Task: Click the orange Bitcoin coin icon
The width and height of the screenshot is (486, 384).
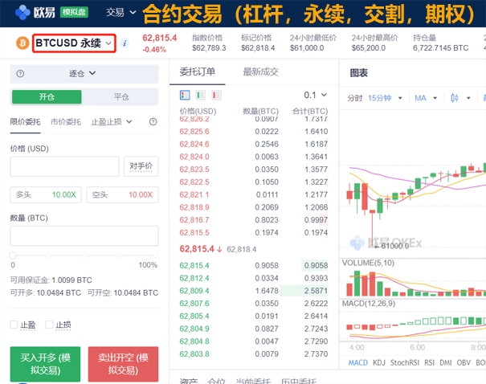Action: (x=22, y=43)
